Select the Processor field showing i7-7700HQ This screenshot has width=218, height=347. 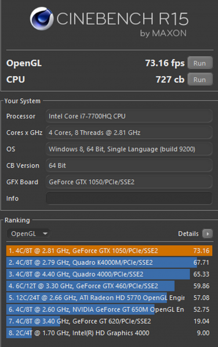[129, 116]
